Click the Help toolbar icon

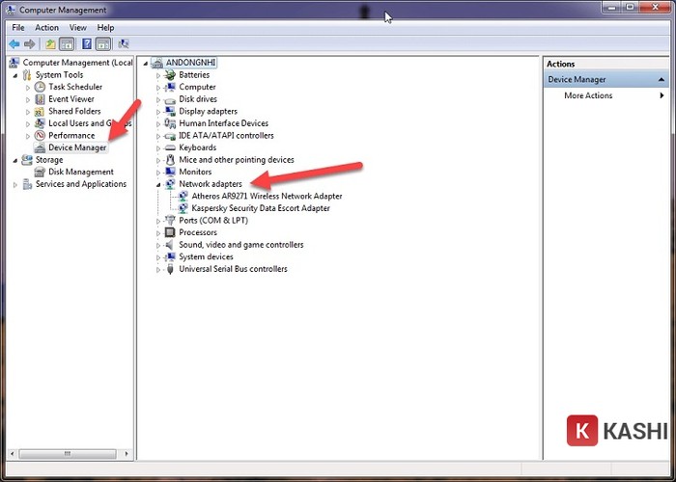click(x=87, y=44)
